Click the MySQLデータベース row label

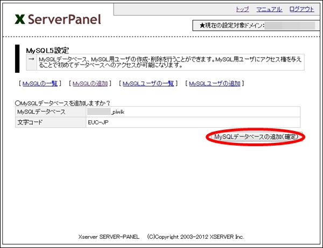click(41, 112)
